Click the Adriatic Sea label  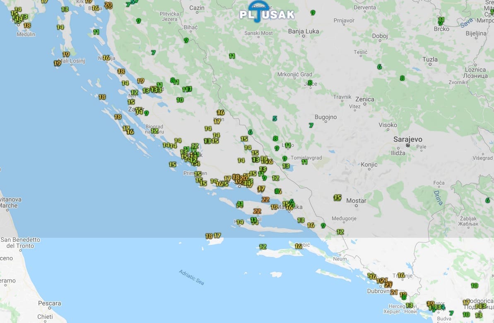191,277
